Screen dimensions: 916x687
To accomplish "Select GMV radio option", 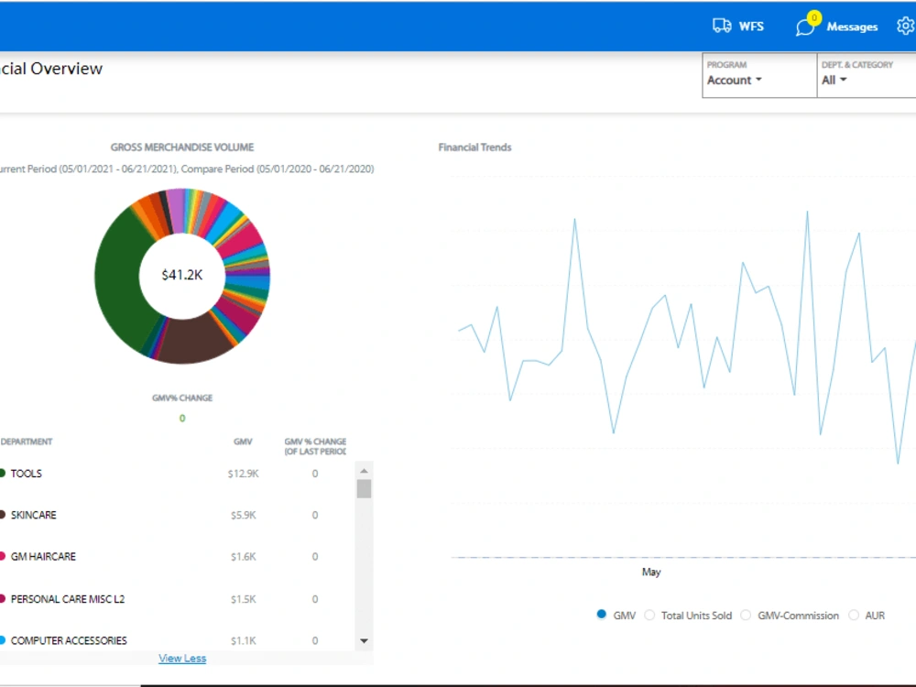I will click(x=601, y=614).
